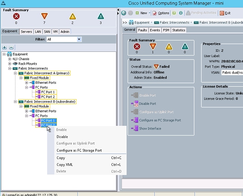The image size is (243, 196).
Task: Expand the Rack-Mounts tree node
Action: (10, 64)
